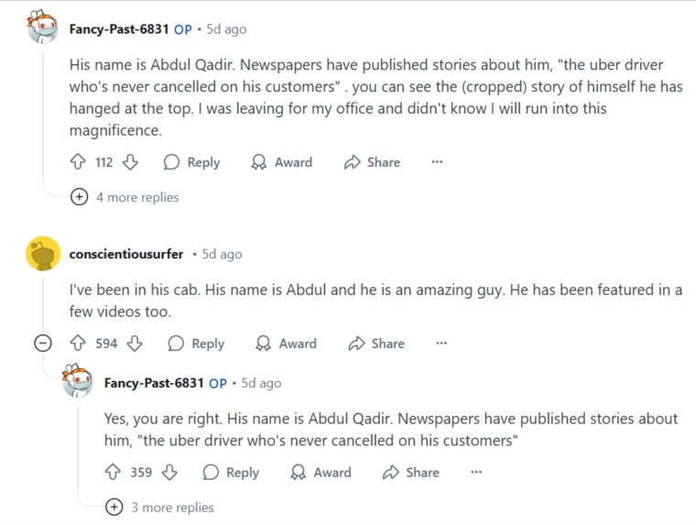Give an Award to the 112-vote comment
Image resolution: width=696 pixels, height=525 pixels.
click(x=281, y=161)
